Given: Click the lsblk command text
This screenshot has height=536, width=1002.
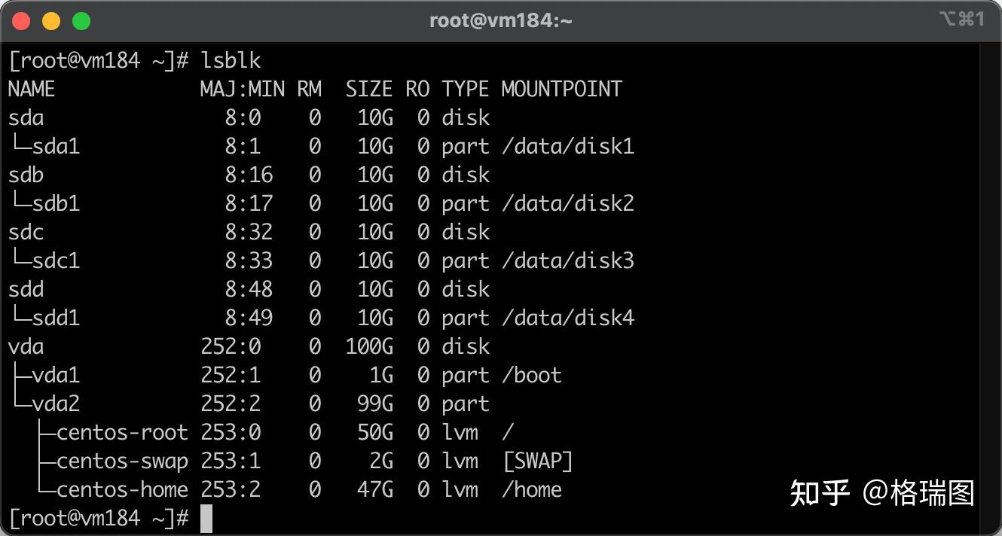Looking at the screenshot, I should pos(231,60).
